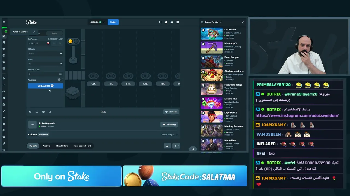Screen dimensions: 350x196
Task: Click the microphone icon in left sidebar
Action: coord(4,111)
